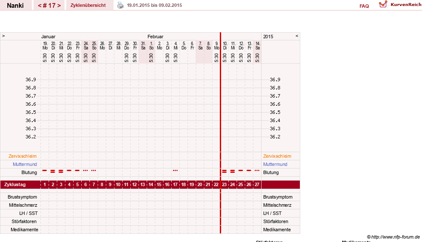Click the Zyklustag row label

click(15, 184)
